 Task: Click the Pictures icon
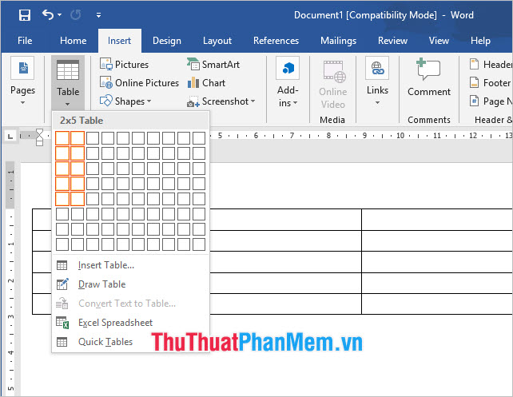(x=106, y=64)
